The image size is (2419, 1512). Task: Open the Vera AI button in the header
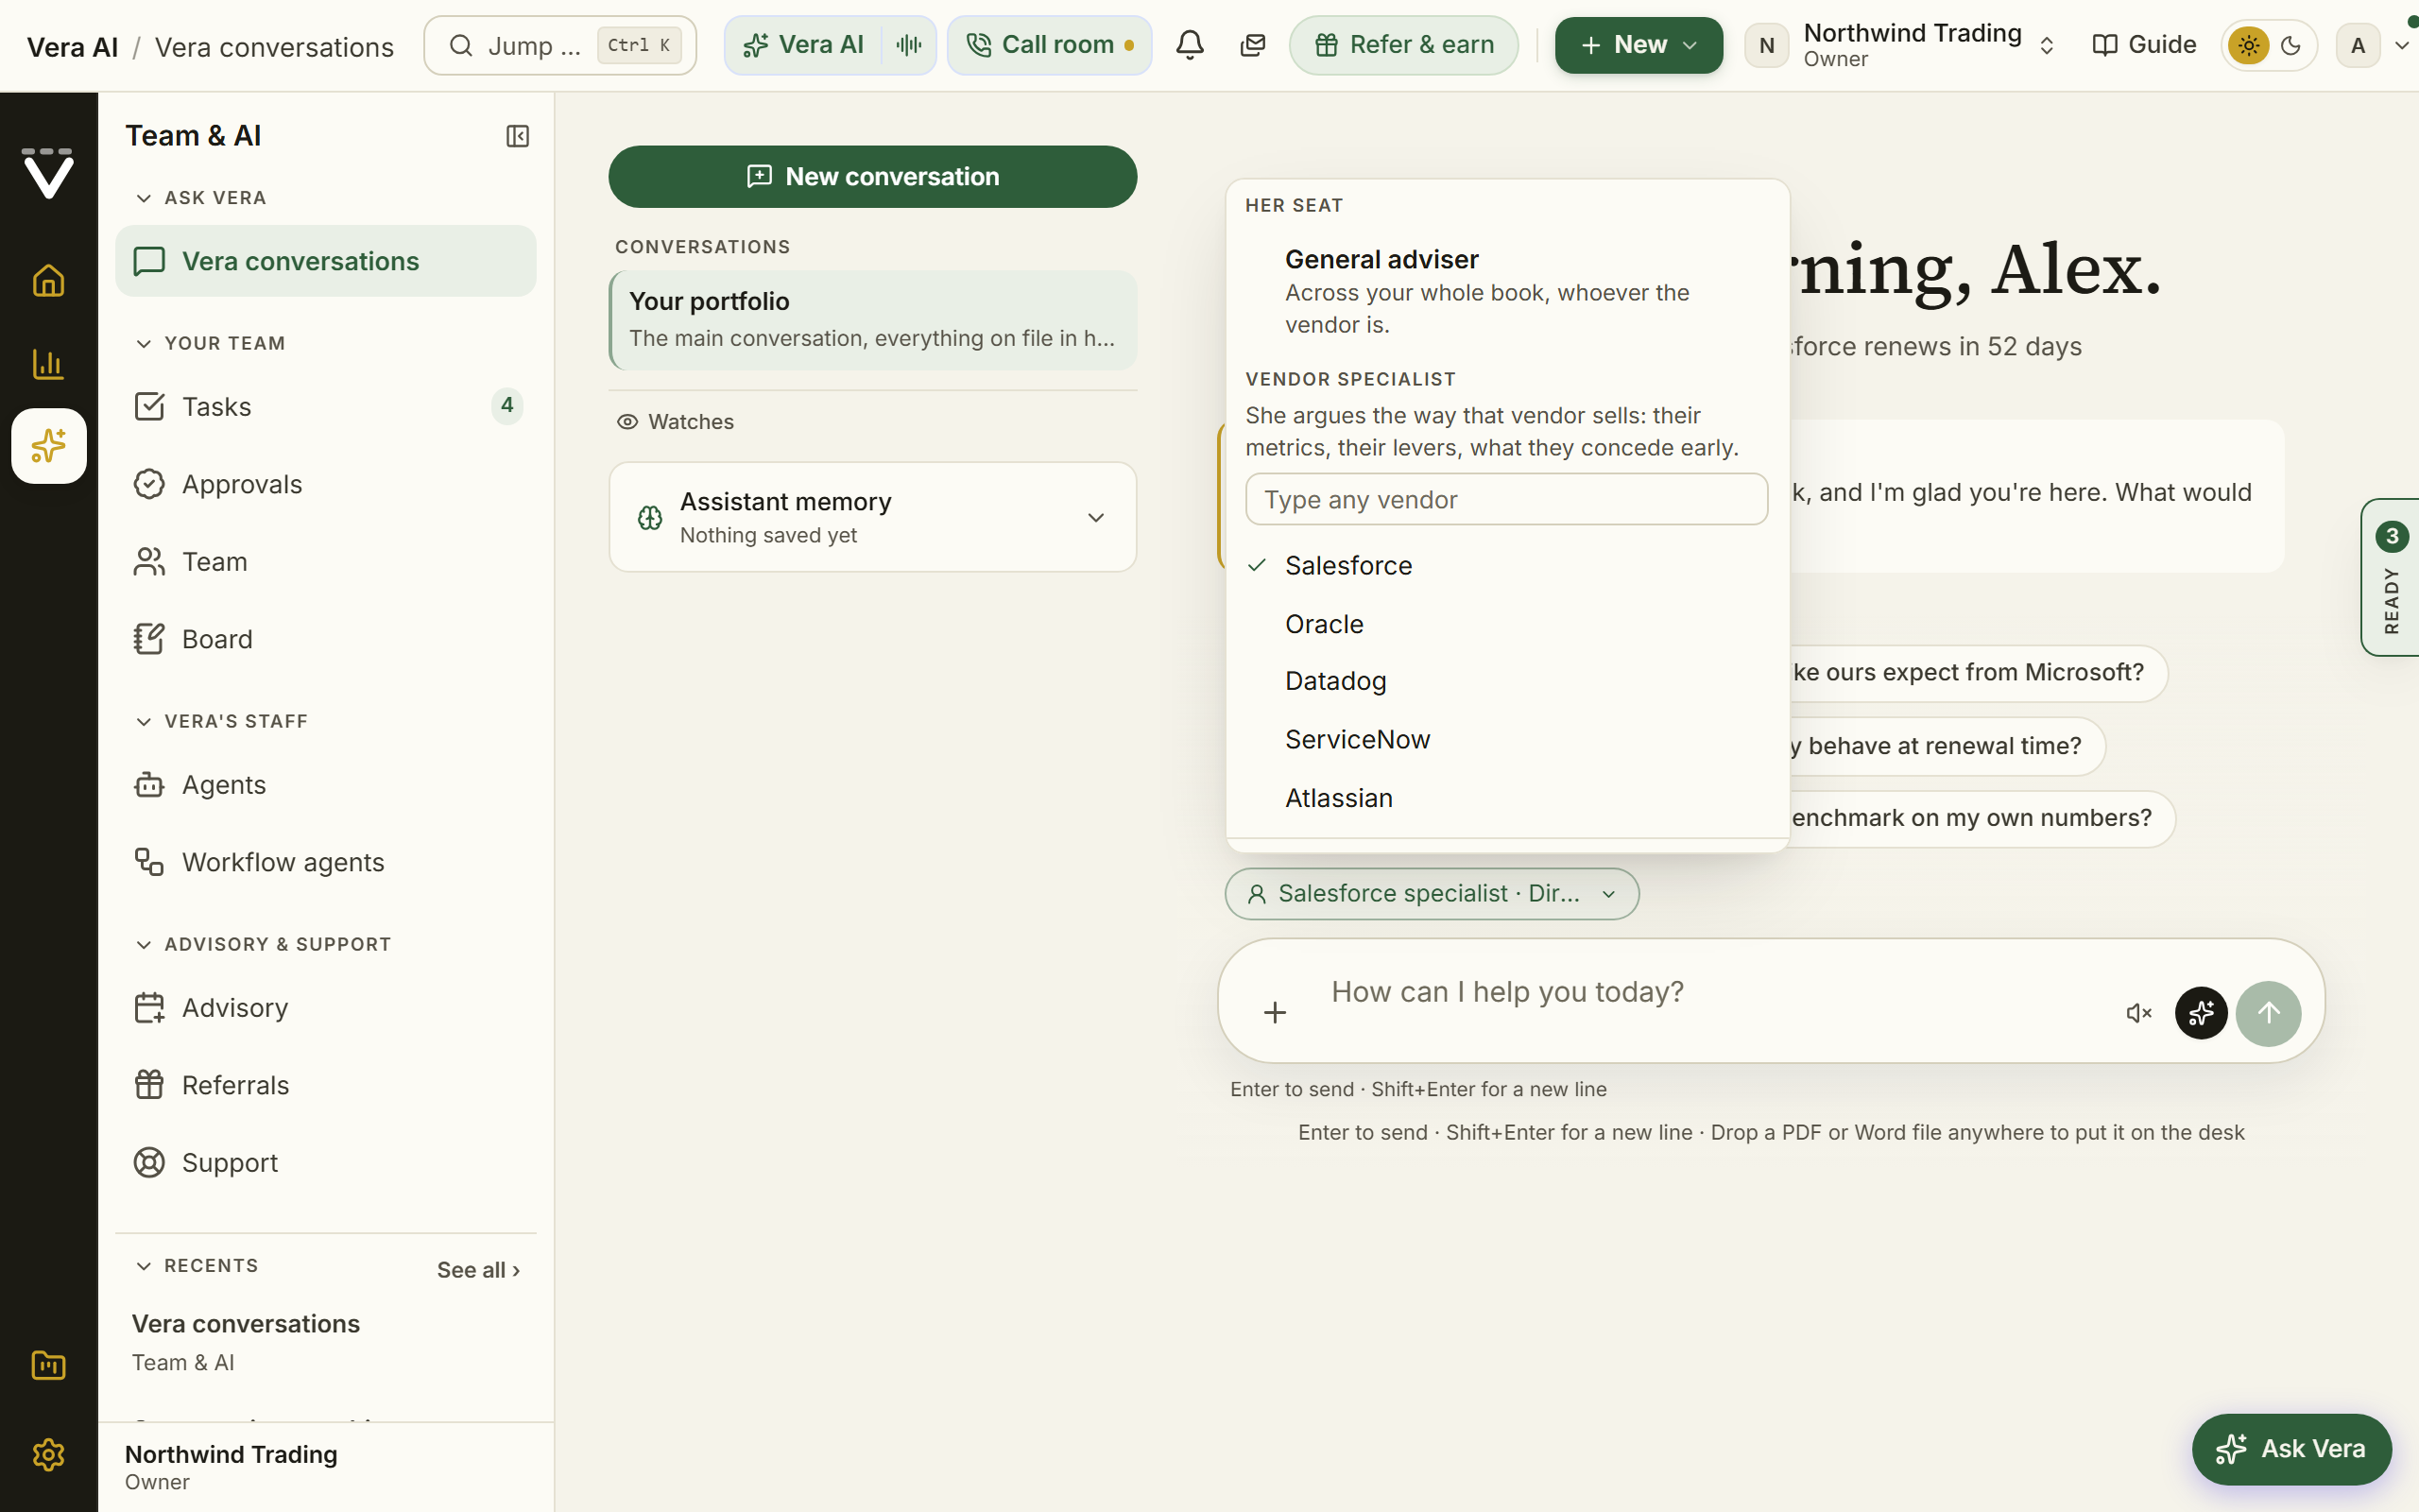[804, 45]
